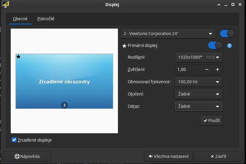The height and width of the screenshot is (164, 246).
Task: Click the Nápověda help button
Action: click(27, 156)
